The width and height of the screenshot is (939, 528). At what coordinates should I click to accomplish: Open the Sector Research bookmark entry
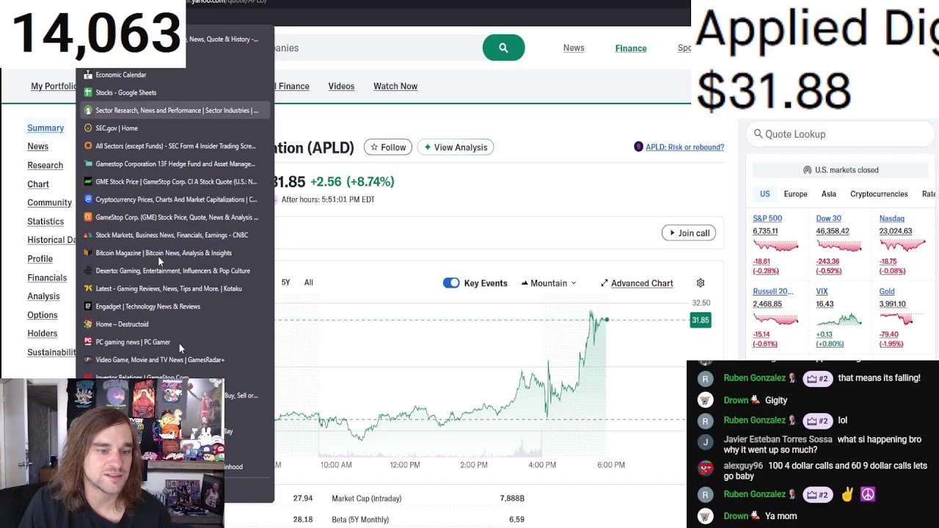tap(174, 110)
